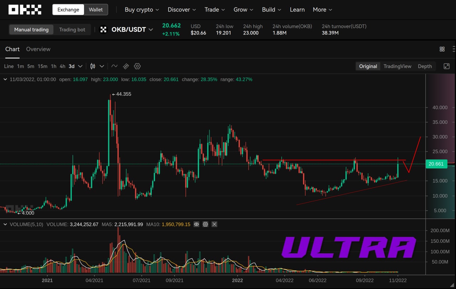This screenshot has height=289, width=456.
Task: Click the VOLUME value 3,244,252.67
Action: tap(84, 224)
